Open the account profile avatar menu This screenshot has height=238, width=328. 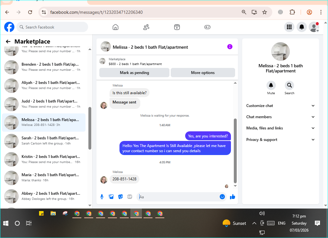314,27
